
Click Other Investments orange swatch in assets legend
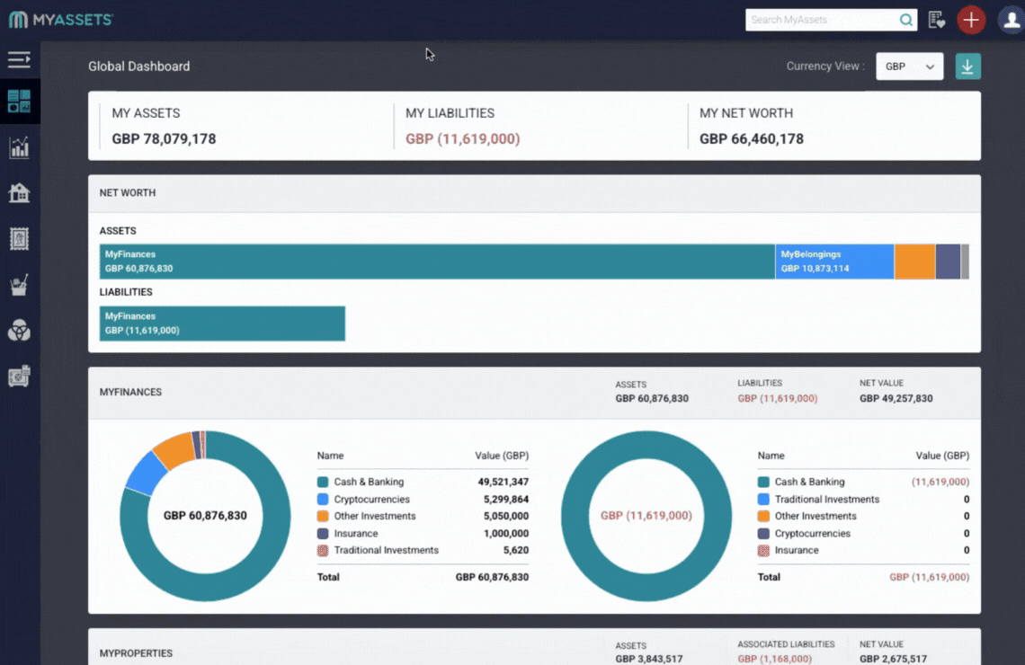click(x=323, y=516)
